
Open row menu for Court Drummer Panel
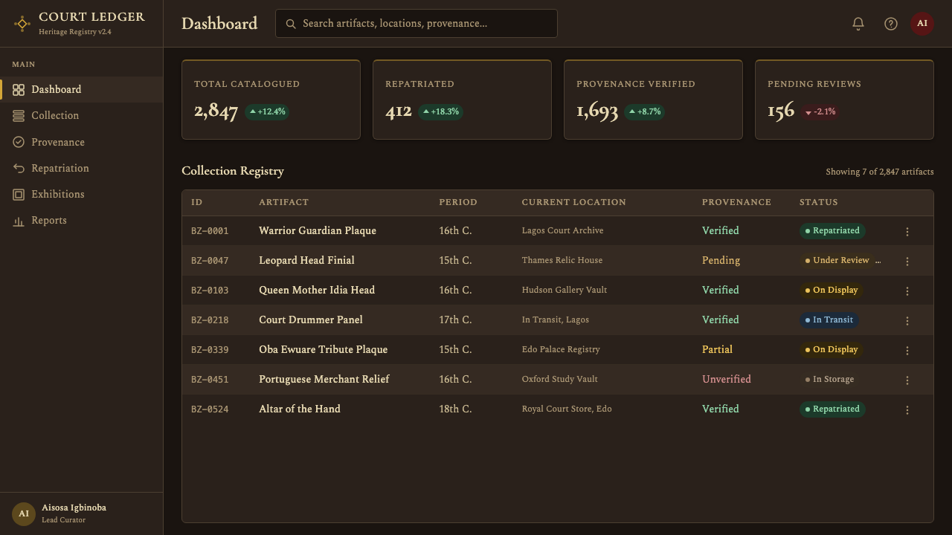pyautogui.click(x=907, y=321)
